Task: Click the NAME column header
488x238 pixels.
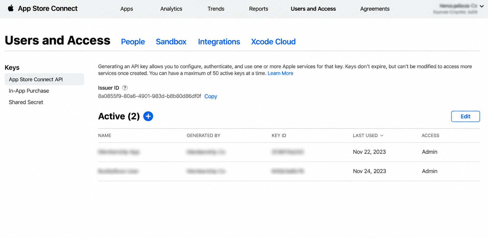Action: pos(105,136)
